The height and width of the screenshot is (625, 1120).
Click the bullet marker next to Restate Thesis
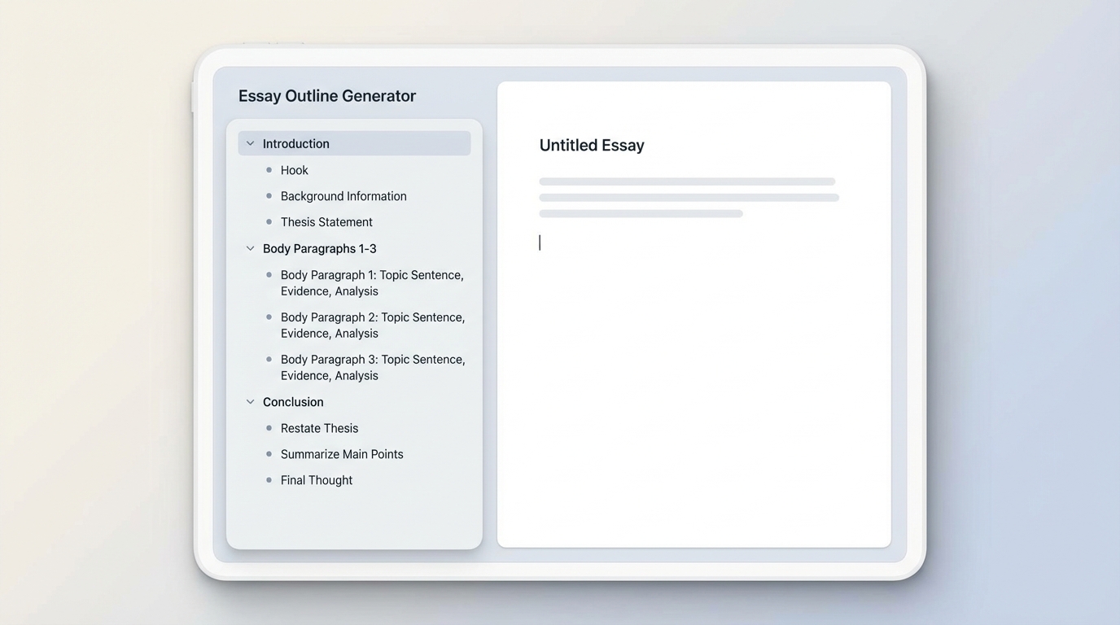point(269,427)
